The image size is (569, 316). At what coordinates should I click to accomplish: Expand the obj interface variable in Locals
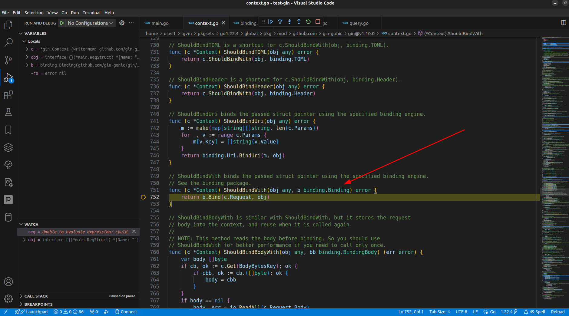click(27, 57)
